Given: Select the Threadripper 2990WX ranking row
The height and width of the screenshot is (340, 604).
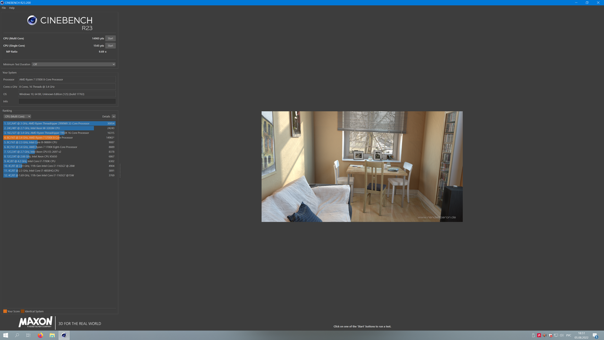Looking at the screenshot, I should pos(59,123).
